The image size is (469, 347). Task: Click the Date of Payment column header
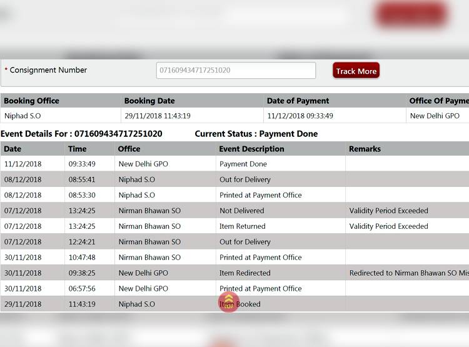tap(298, 101)
